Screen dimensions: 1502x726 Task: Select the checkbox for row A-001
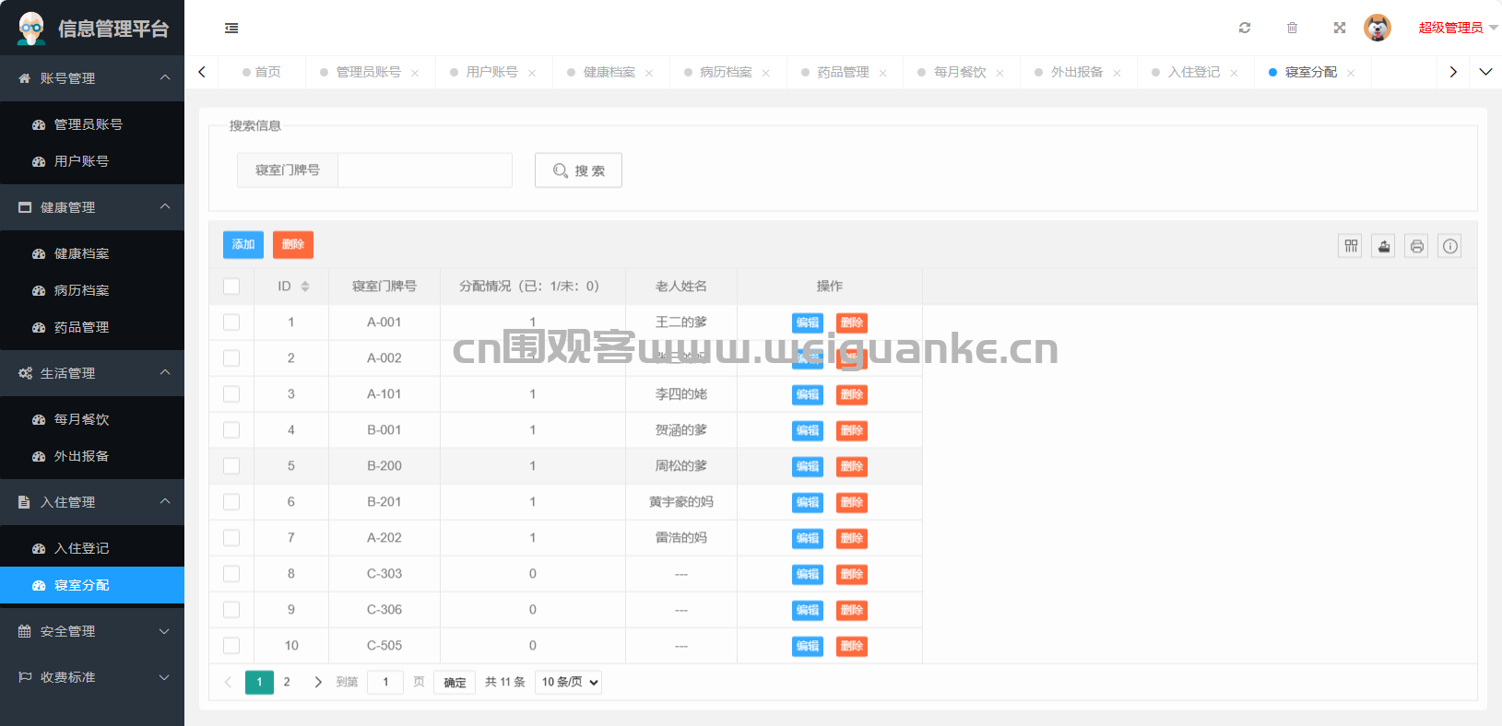click(x=231, y=322)
